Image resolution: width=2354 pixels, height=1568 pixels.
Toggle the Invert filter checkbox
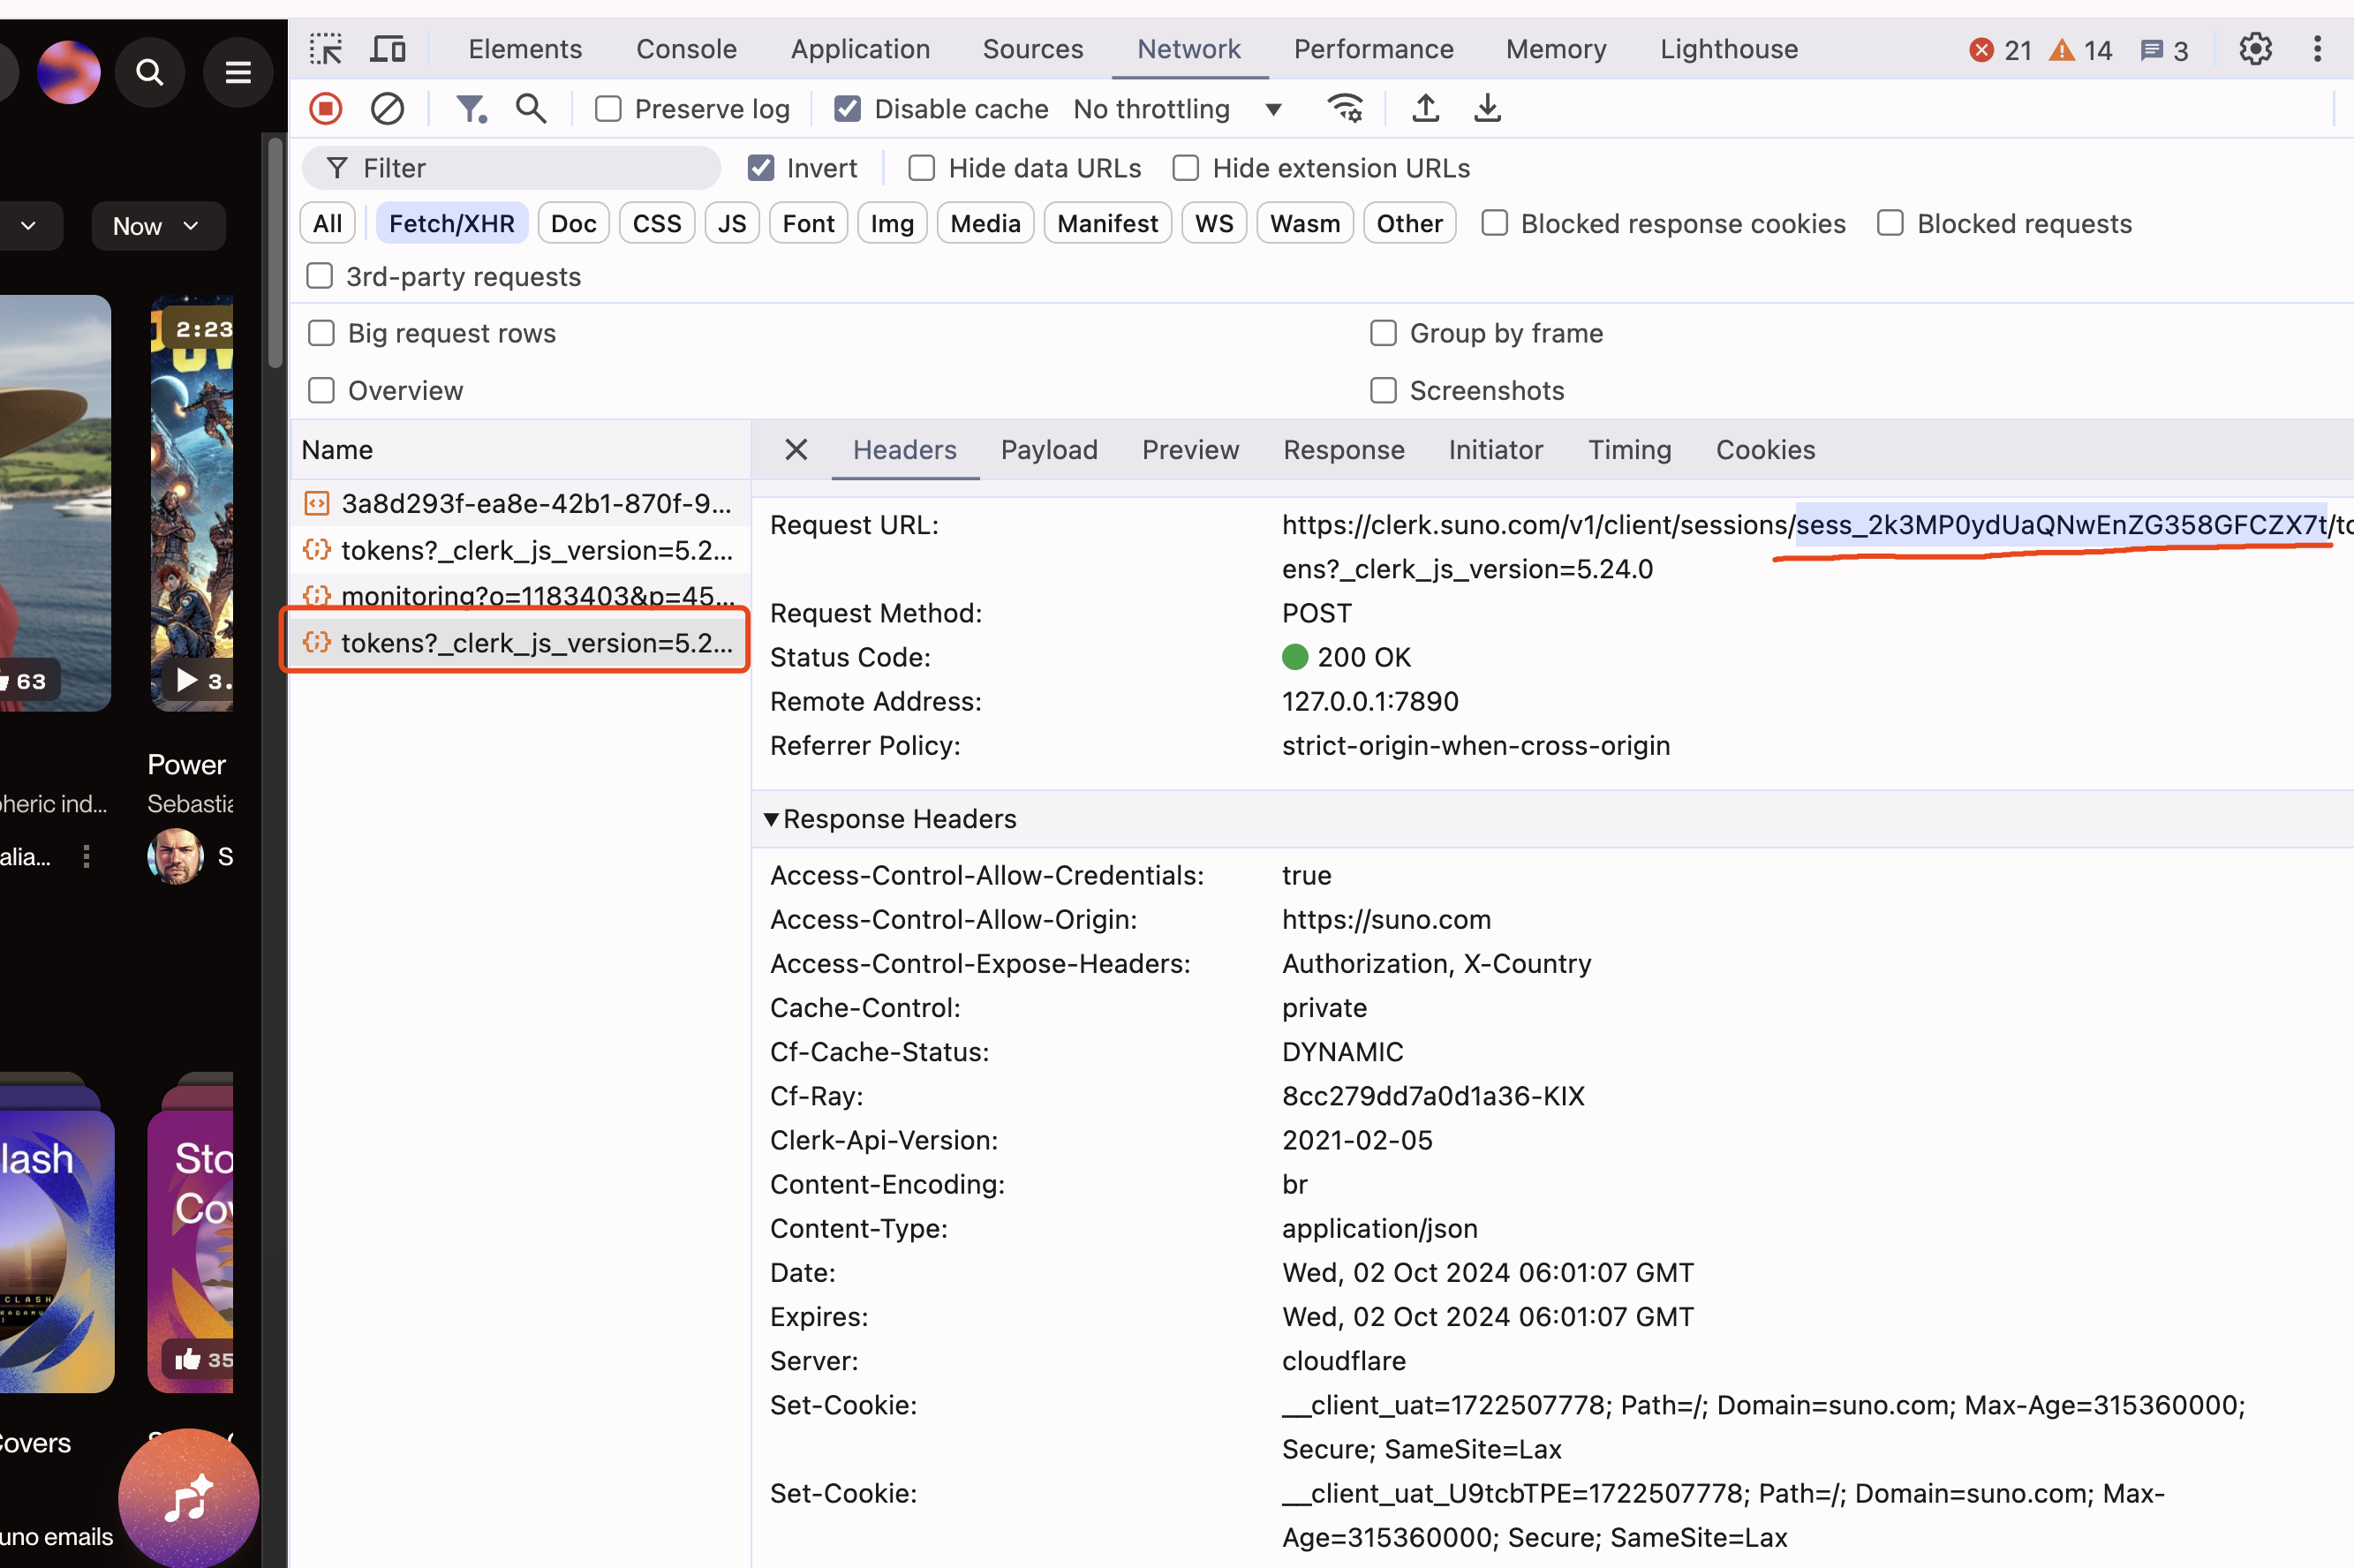coord(761,168)
